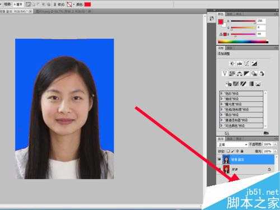Click the lock position icon

pos(237,151)
